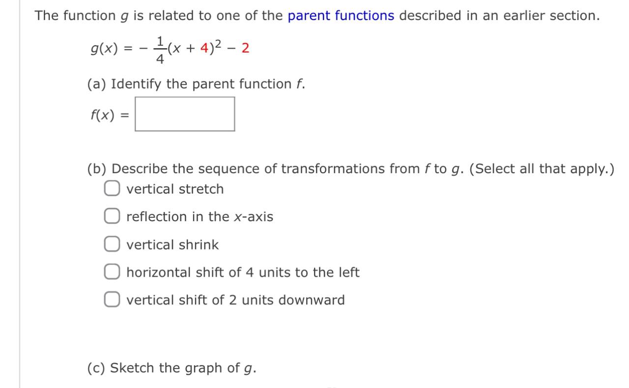Click the Sketch the graph of g text

point(172,367)
